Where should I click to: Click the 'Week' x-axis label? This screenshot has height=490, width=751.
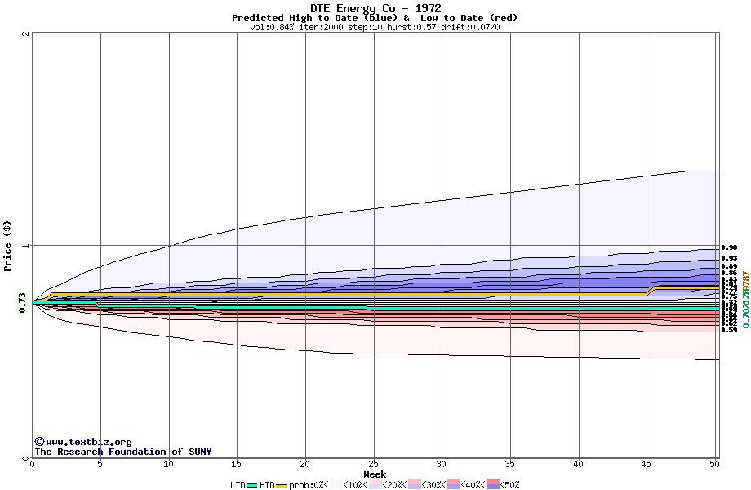tap(375, 474)
